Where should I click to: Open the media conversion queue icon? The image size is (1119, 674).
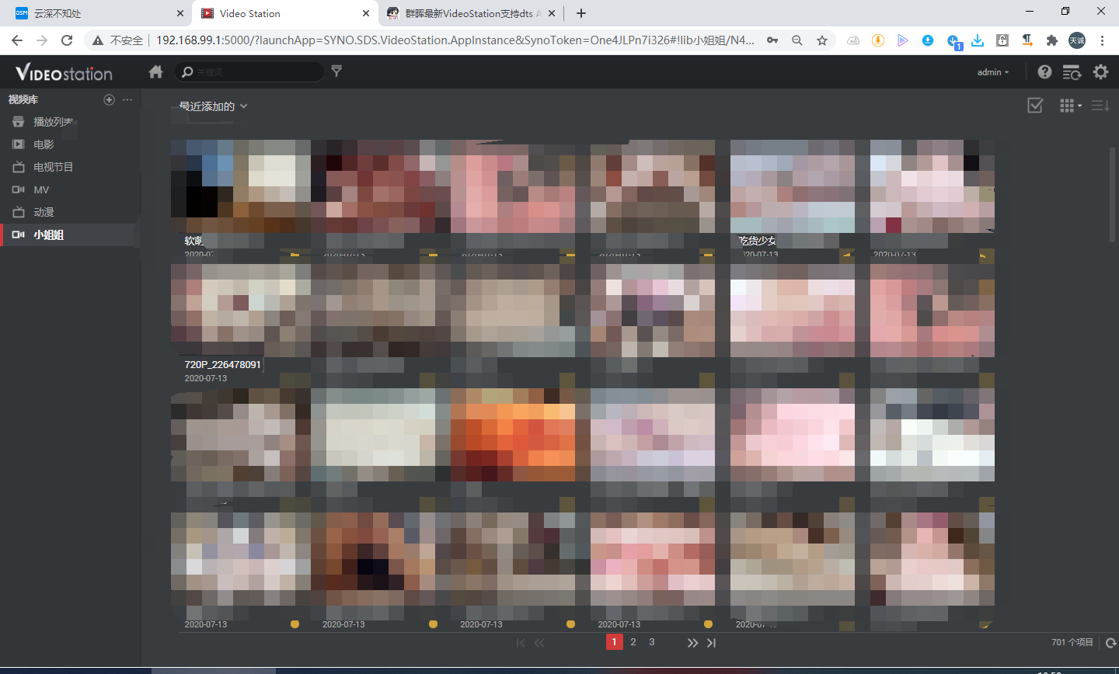pos(1072,71)
